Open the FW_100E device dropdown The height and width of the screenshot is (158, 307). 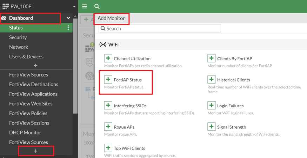[x=74, y=6]
